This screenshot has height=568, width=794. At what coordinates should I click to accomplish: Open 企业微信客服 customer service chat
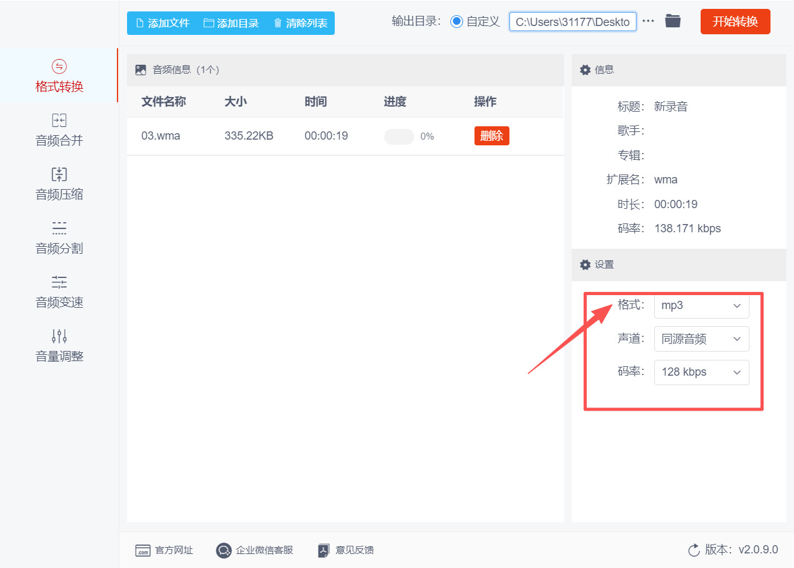[254, 550]
